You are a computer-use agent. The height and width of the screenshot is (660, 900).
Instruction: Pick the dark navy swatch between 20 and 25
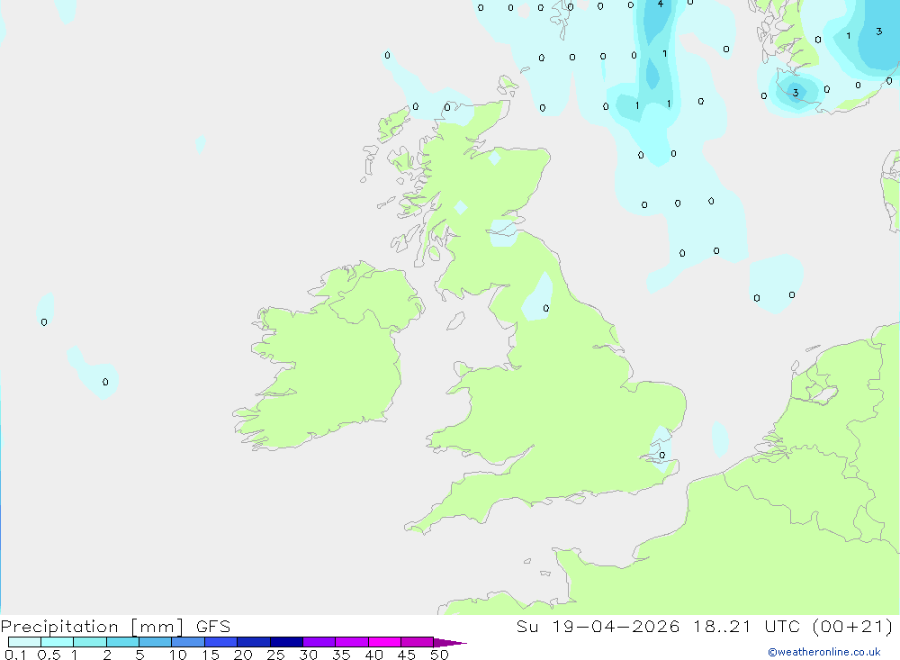(x=254, y=642)
